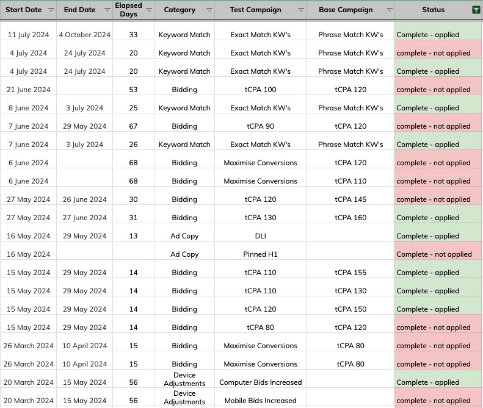The height and width of the screenshot is (408, 483).
Task: Select the '21 June 2024' start date cell
Action: coord(28,90)
